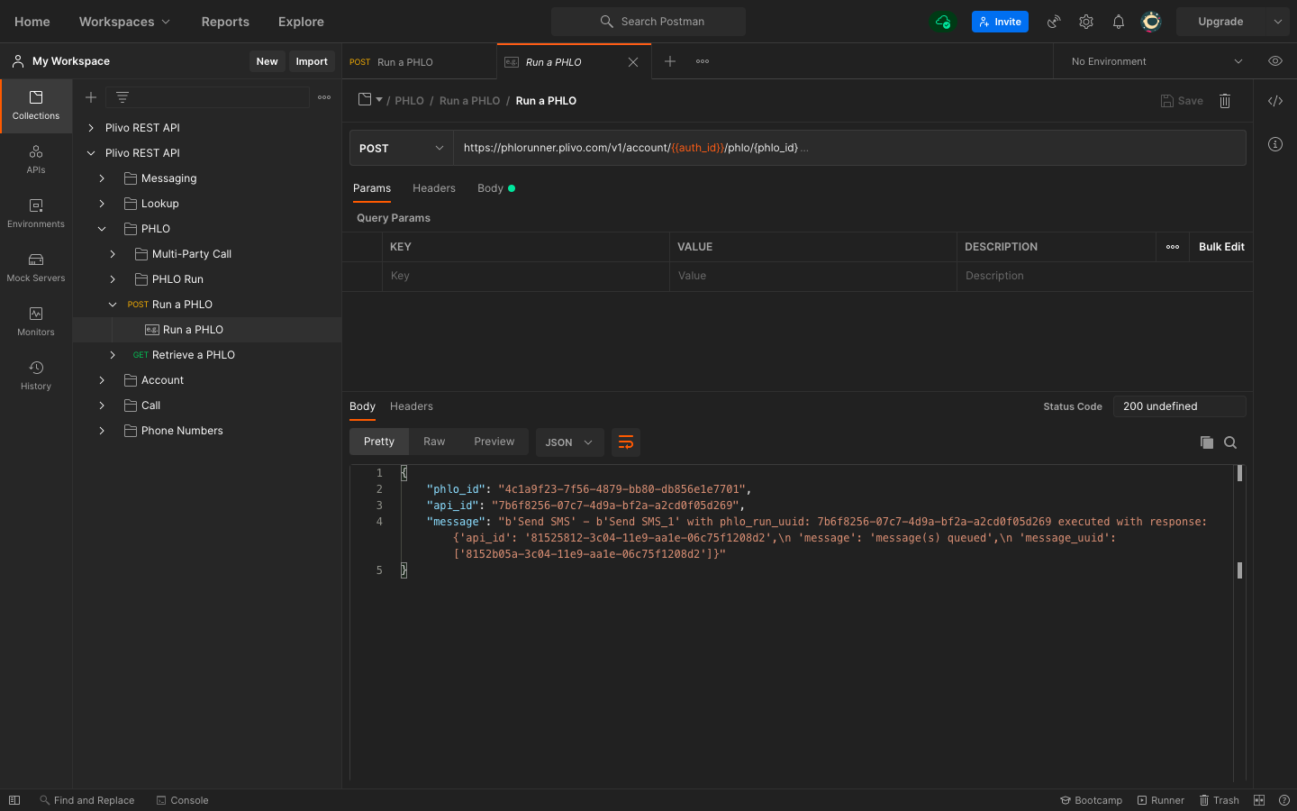Click the Status Code input field
The image size is (1297, 811).
tap(1180, 406)
